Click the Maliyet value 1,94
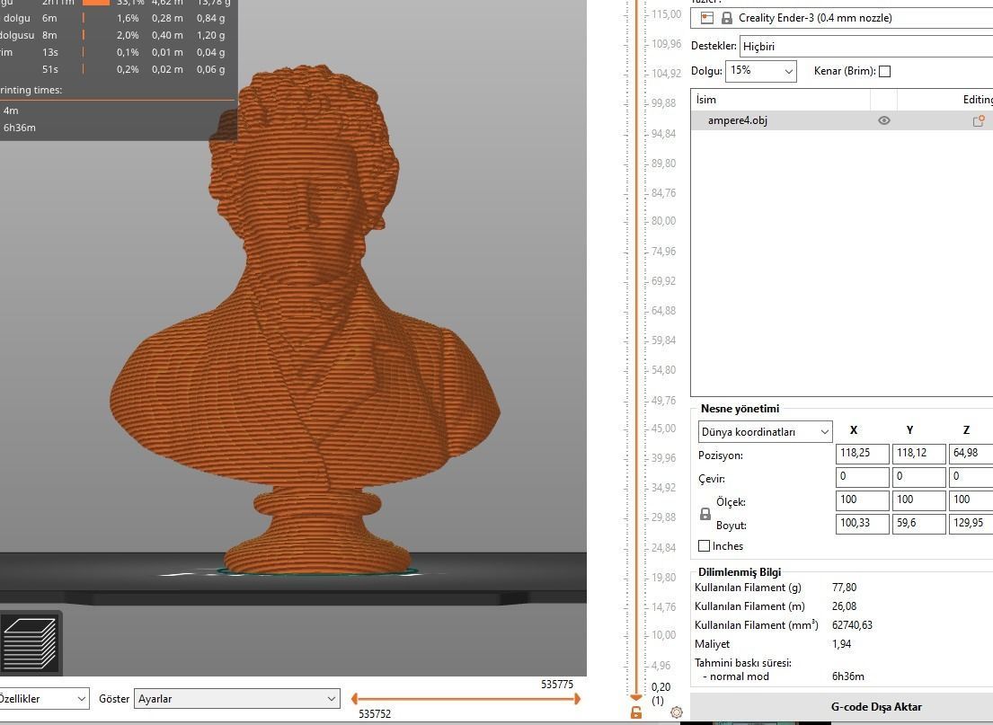This screenshot has height=725, width=993. click(x=842, y=644)
